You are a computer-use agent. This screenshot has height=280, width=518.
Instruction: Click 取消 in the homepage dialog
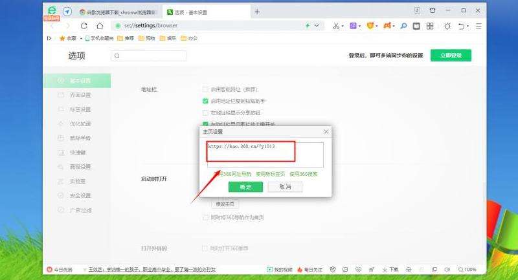tap(285, 187)
